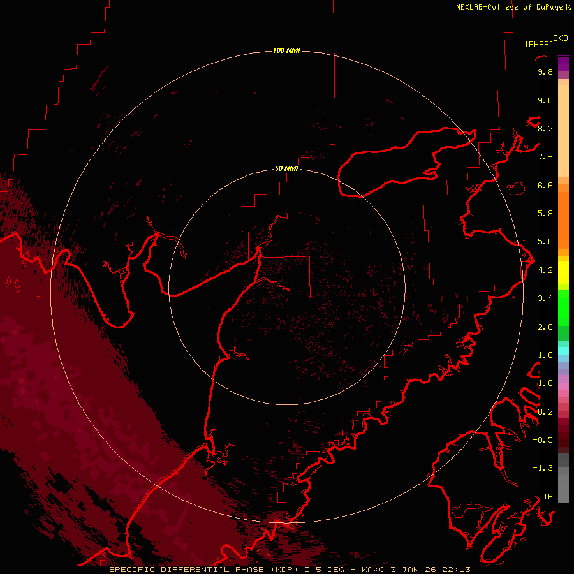Click the [PHAS] units label
The height and width of the screenshot is (574, 574).
pyautogui.click(x=539, y=45)
